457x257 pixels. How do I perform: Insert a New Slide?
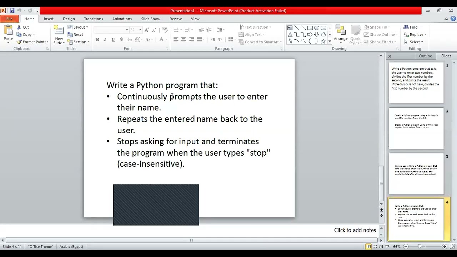(x=59, y=35)
